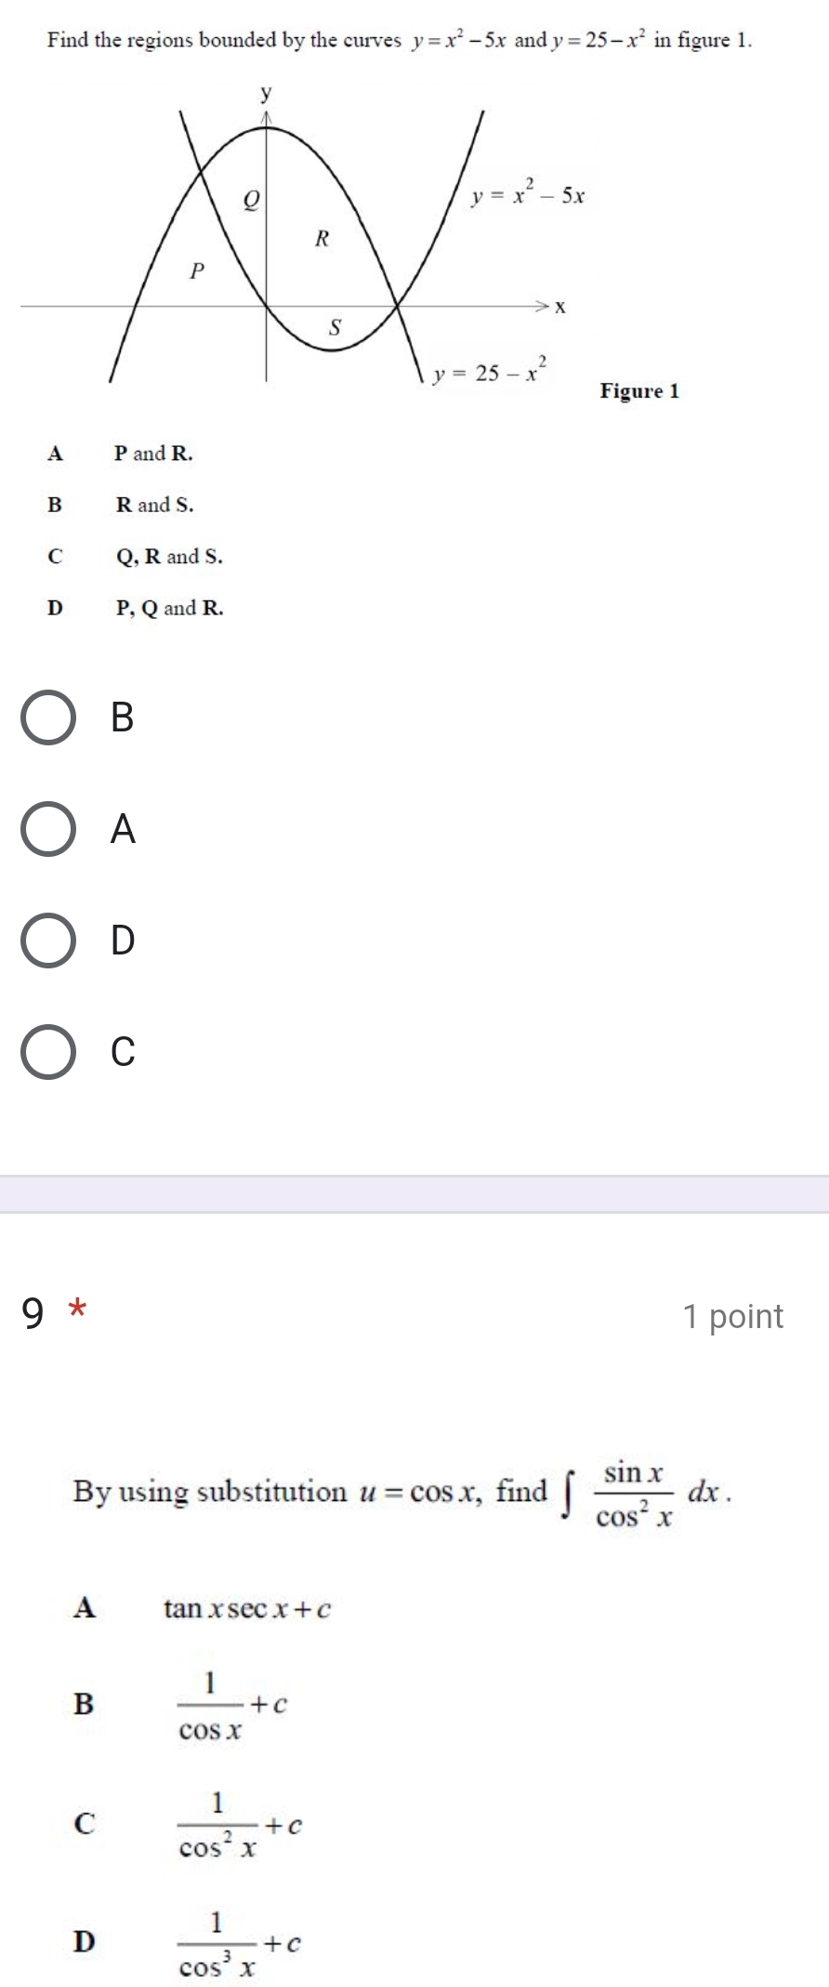
Task: Click region label S under the x-axis
Action: click(x=336, y=327)
